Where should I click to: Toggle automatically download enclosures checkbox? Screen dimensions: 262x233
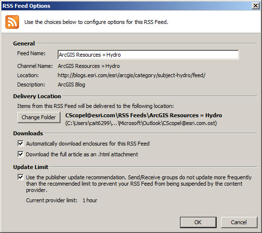pos(20,143)
